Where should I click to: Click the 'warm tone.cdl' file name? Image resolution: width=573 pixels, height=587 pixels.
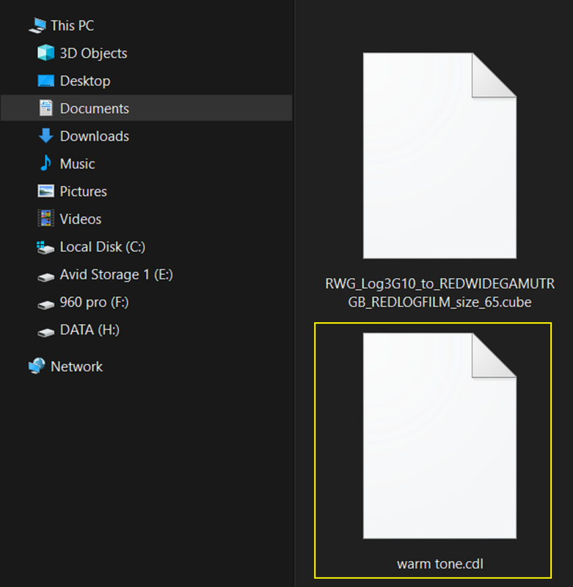click(440, 564)
